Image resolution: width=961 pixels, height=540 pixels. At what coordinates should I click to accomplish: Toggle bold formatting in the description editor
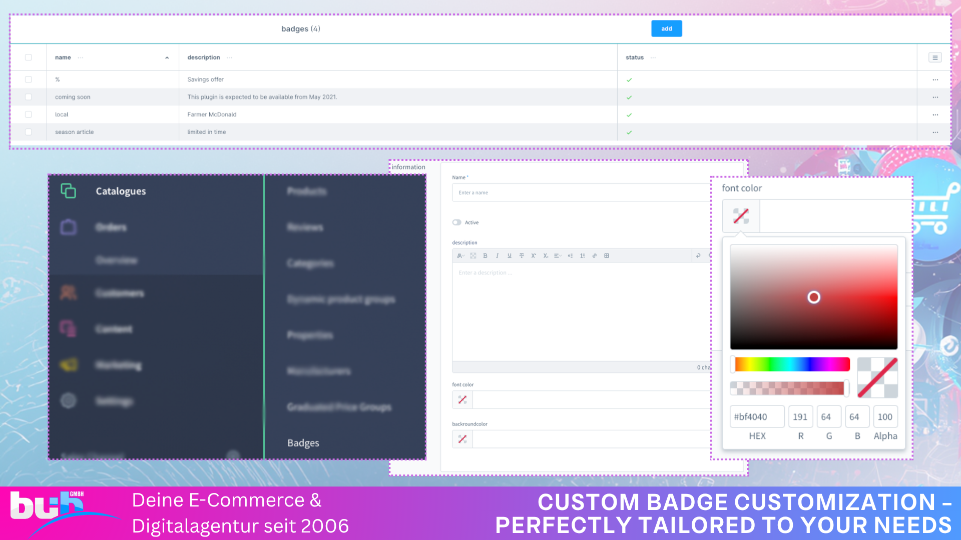(x=485, y=255)
